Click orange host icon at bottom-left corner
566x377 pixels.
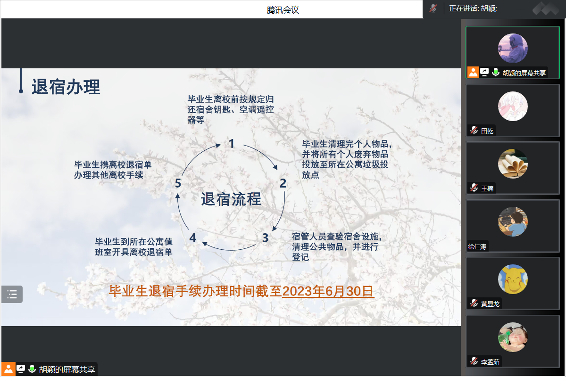[x=8, y=369]
